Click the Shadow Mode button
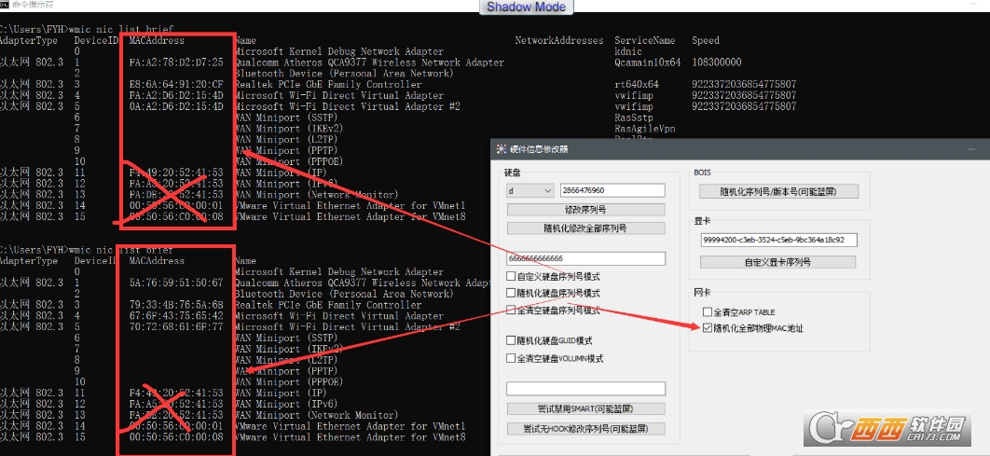990x456 pixels. (x=527, y=7)
